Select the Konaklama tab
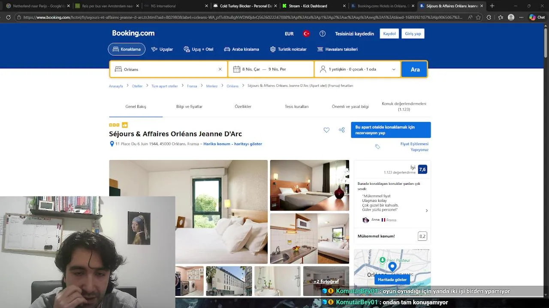Screen dimensions: 549x308 coord(127,49)
